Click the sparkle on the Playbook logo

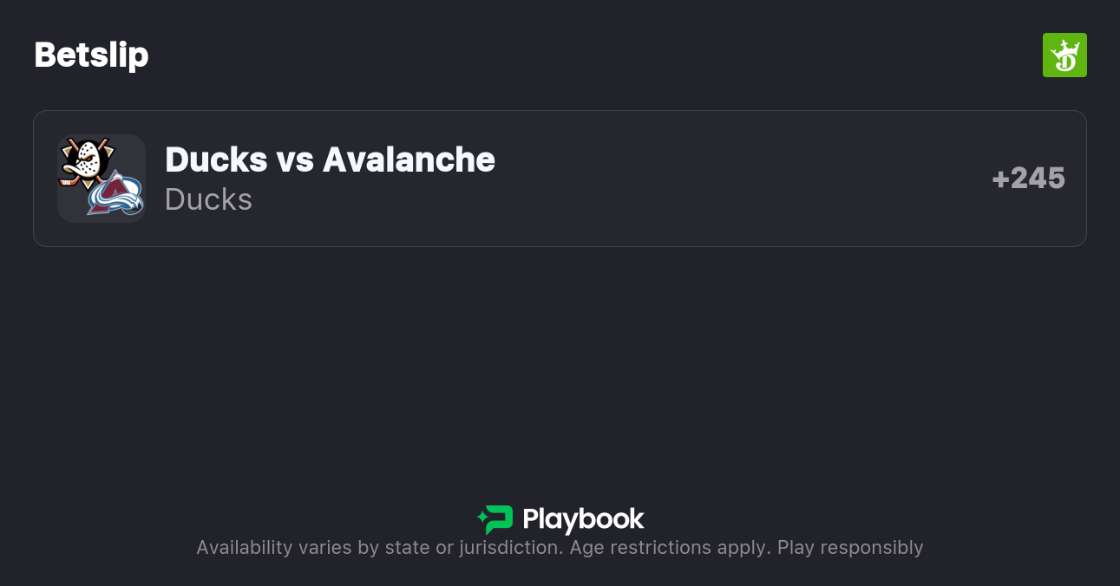click(x=482, y=518)
